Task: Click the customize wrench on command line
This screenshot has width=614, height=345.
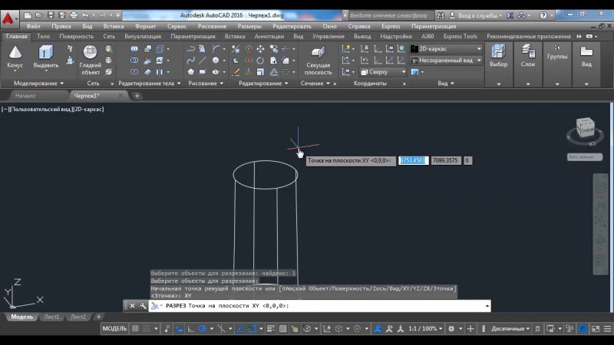Action: (143, 306)
